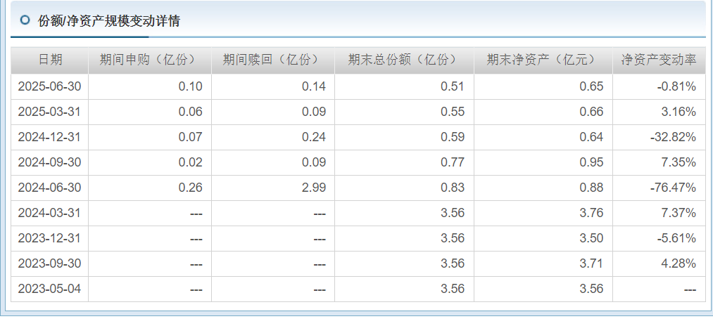Click the 2024-12-31 date cell

(50, 137)
